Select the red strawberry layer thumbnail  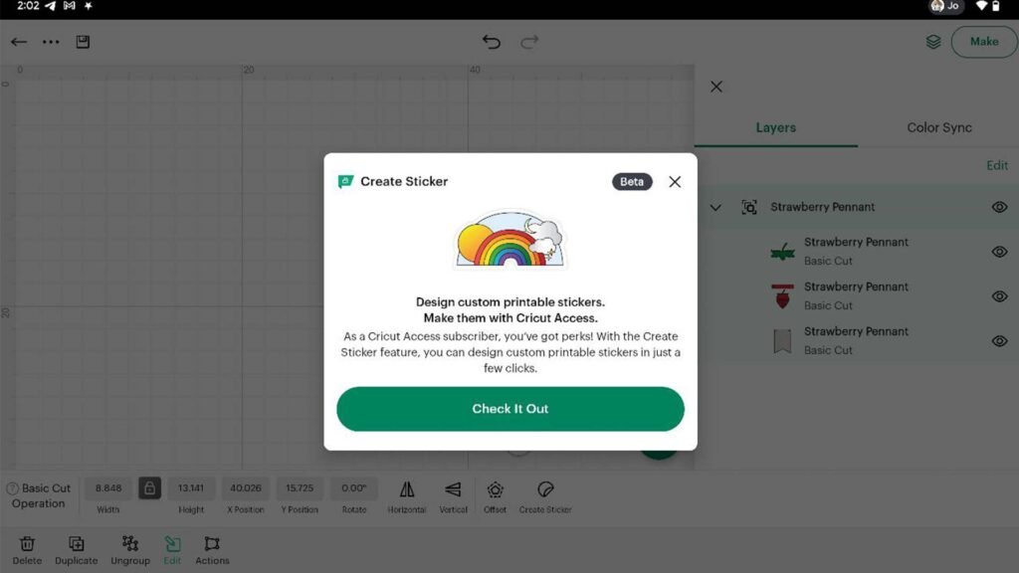pos(782,296)
